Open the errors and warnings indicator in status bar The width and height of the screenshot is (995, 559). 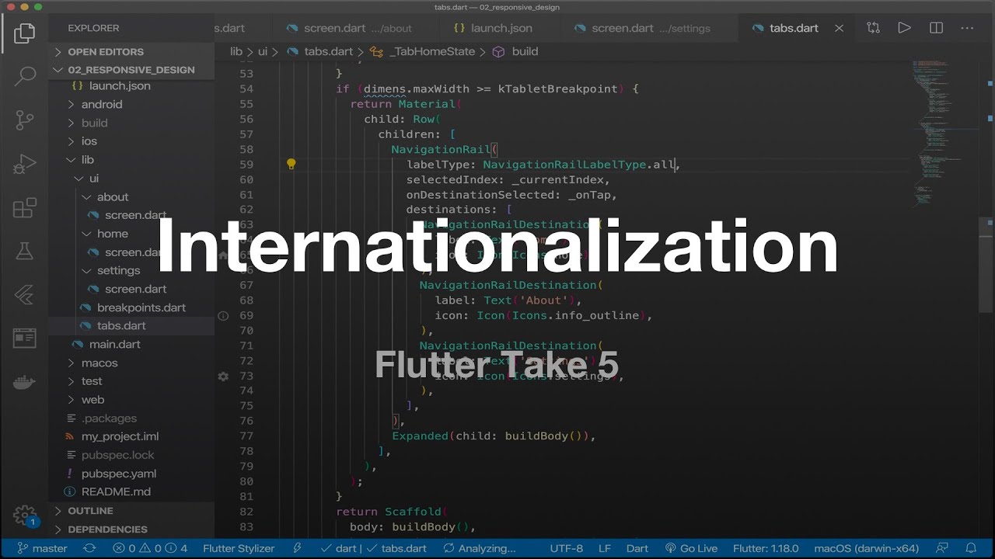click(x=151, y=548)
